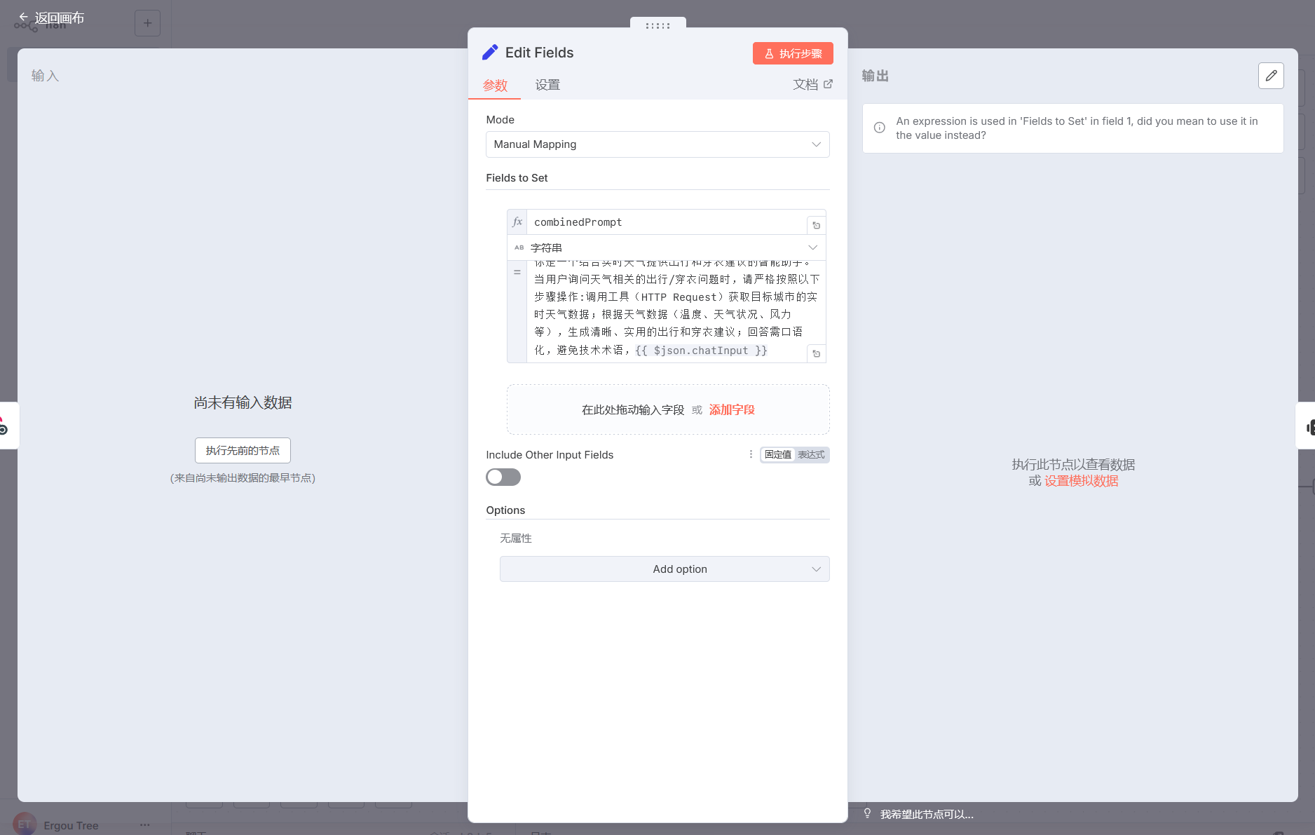Select 固定值 fixed value mode
1315x835 pixels.
pyautogui.click(x=777, y=455)
